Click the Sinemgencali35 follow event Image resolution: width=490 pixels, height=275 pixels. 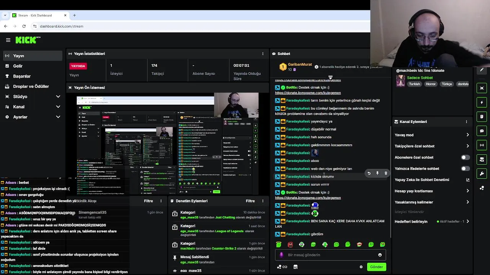pos(117,215)
